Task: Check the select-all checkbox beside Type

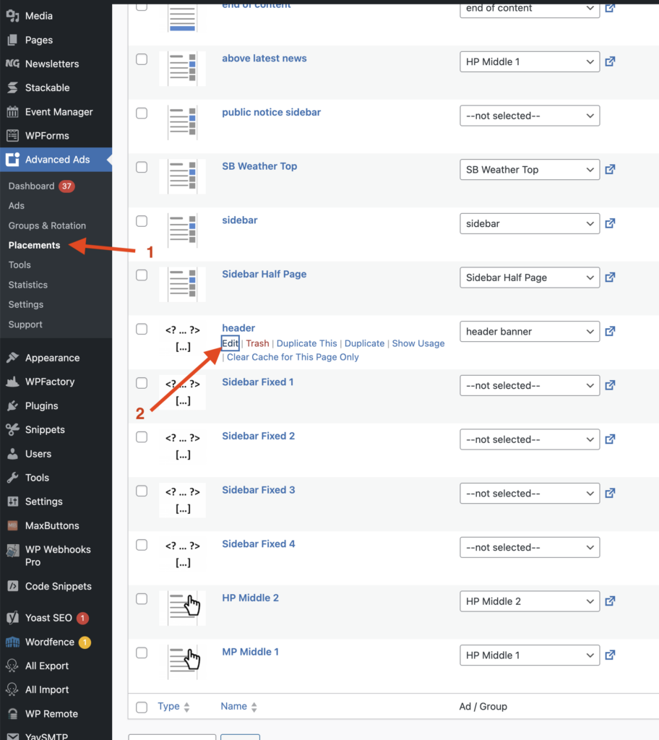Action: click(x=142, y=707)
